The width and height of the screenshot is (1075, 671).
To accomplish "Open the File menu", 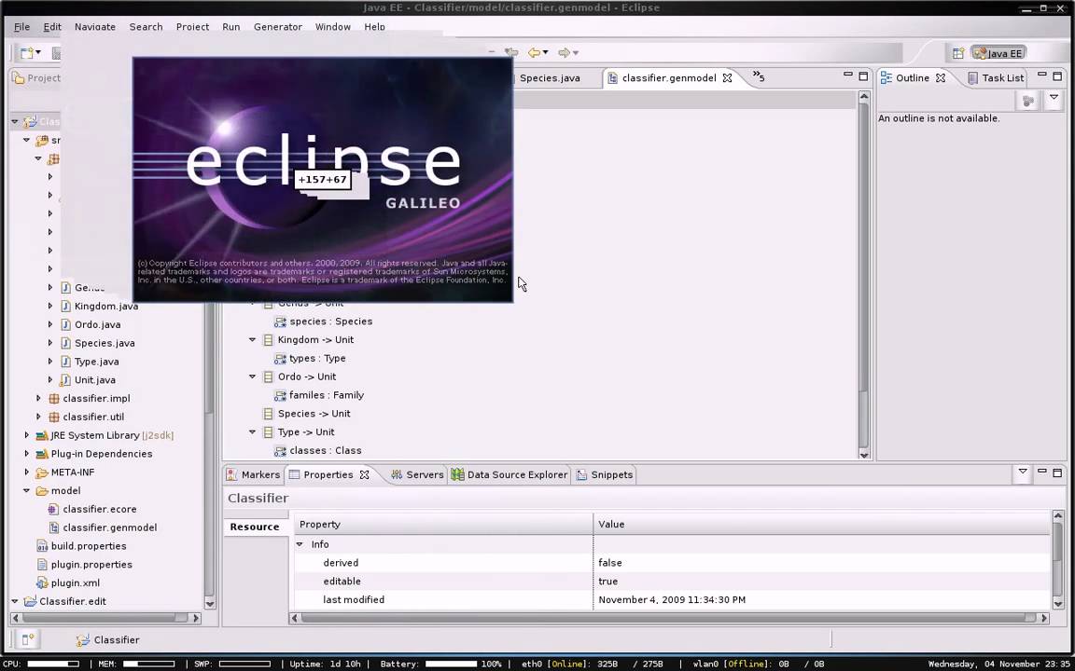I will point(22,27).
